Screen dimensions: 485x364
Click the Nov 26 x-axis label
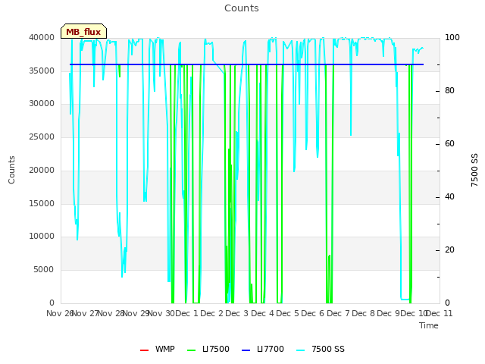pyautogui.click(x=59, y=313)
